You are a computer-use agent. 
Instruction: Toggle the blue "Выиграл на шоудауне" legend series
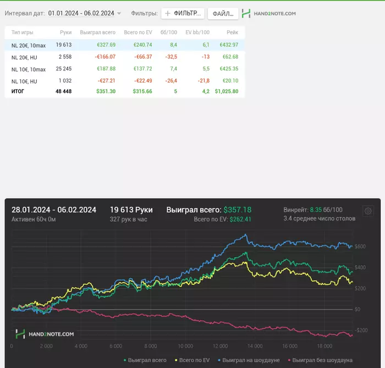(249, 360)
